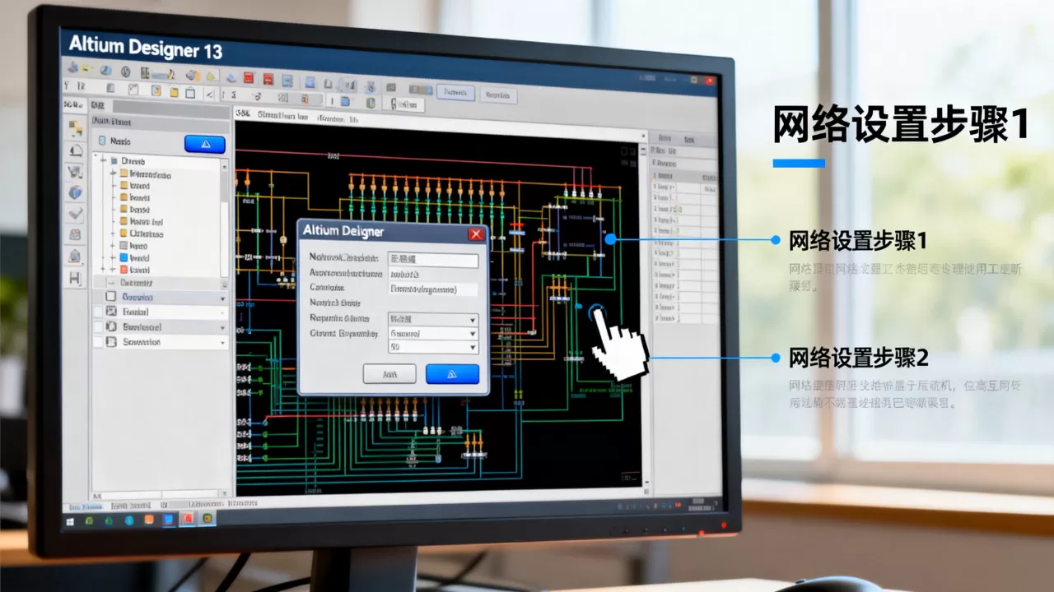The width and height of the screenshot is (1054, 592).
Task: Click the circled S icon in top toolbar
Action: click(x=125, y=72)
